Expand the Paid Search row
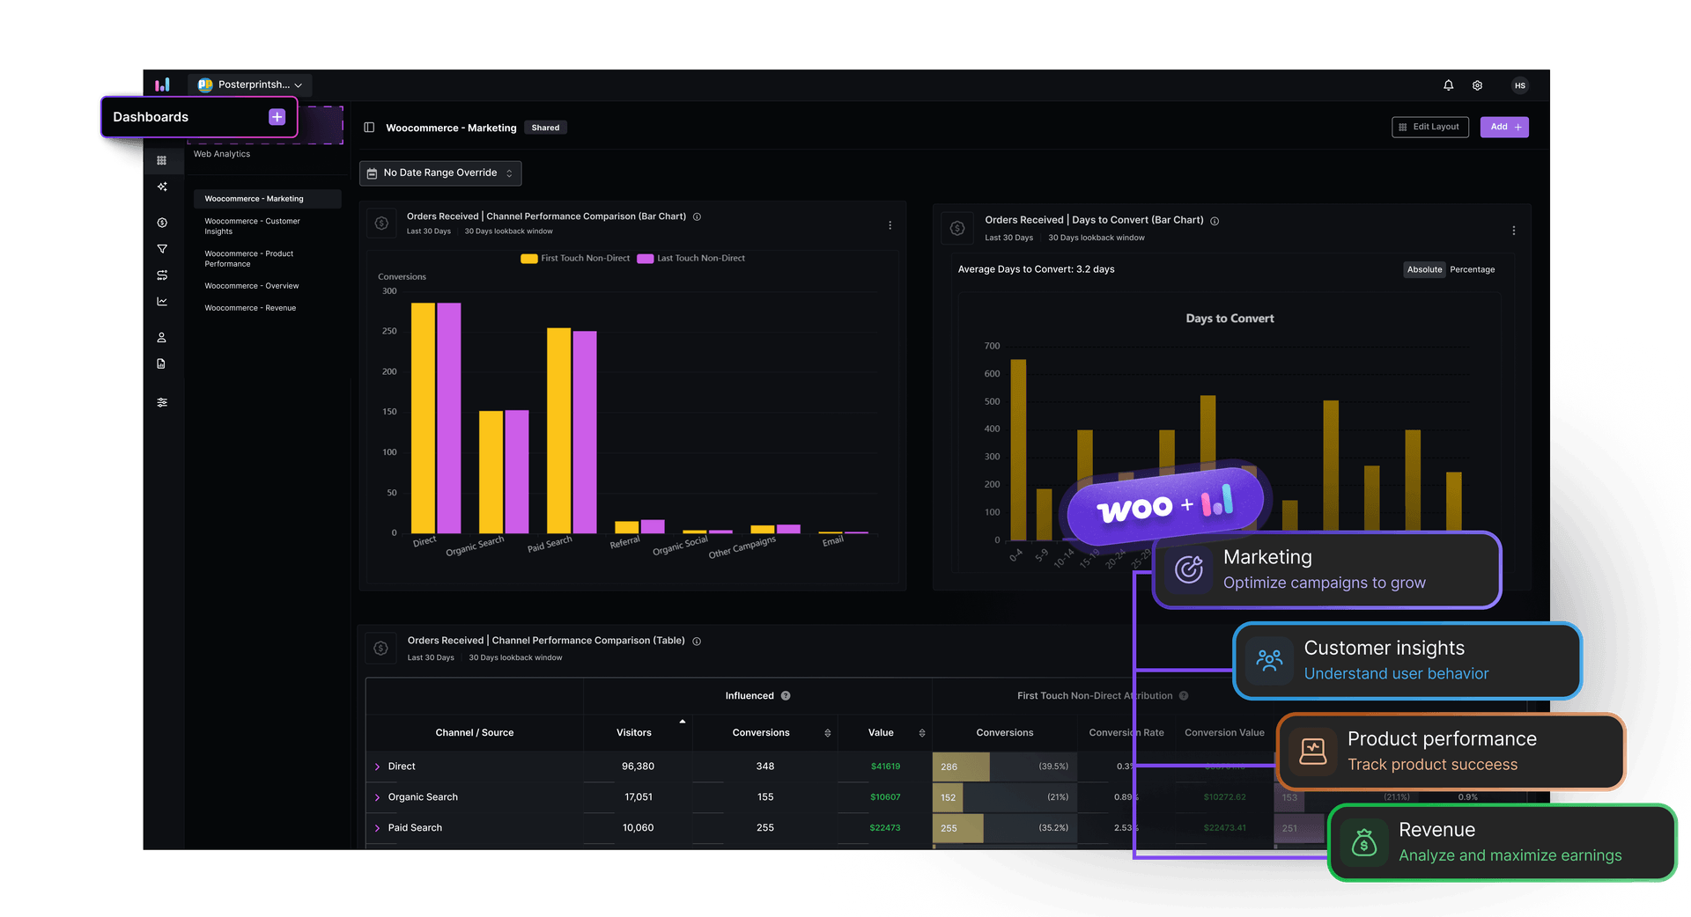This screenshot has height=917, width=1691. tap(378, 829)
